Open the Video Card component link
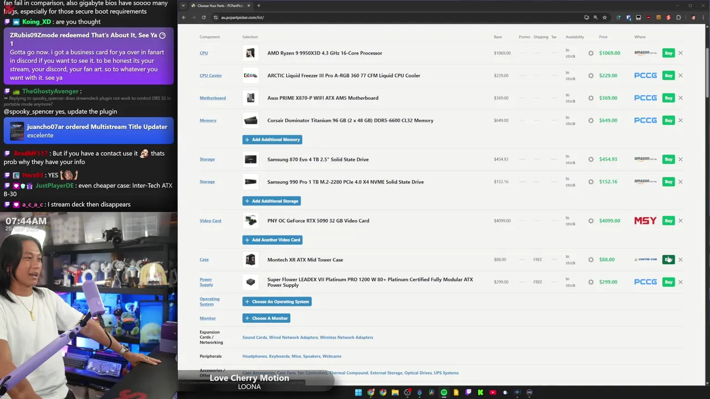Image resolution: width=710 pixels, height=399 pixels. coord(210,221)
